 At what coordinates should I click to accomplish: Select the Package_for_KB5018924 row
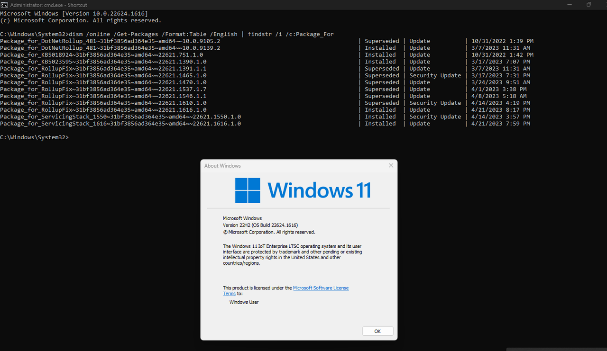pos(267,55)
